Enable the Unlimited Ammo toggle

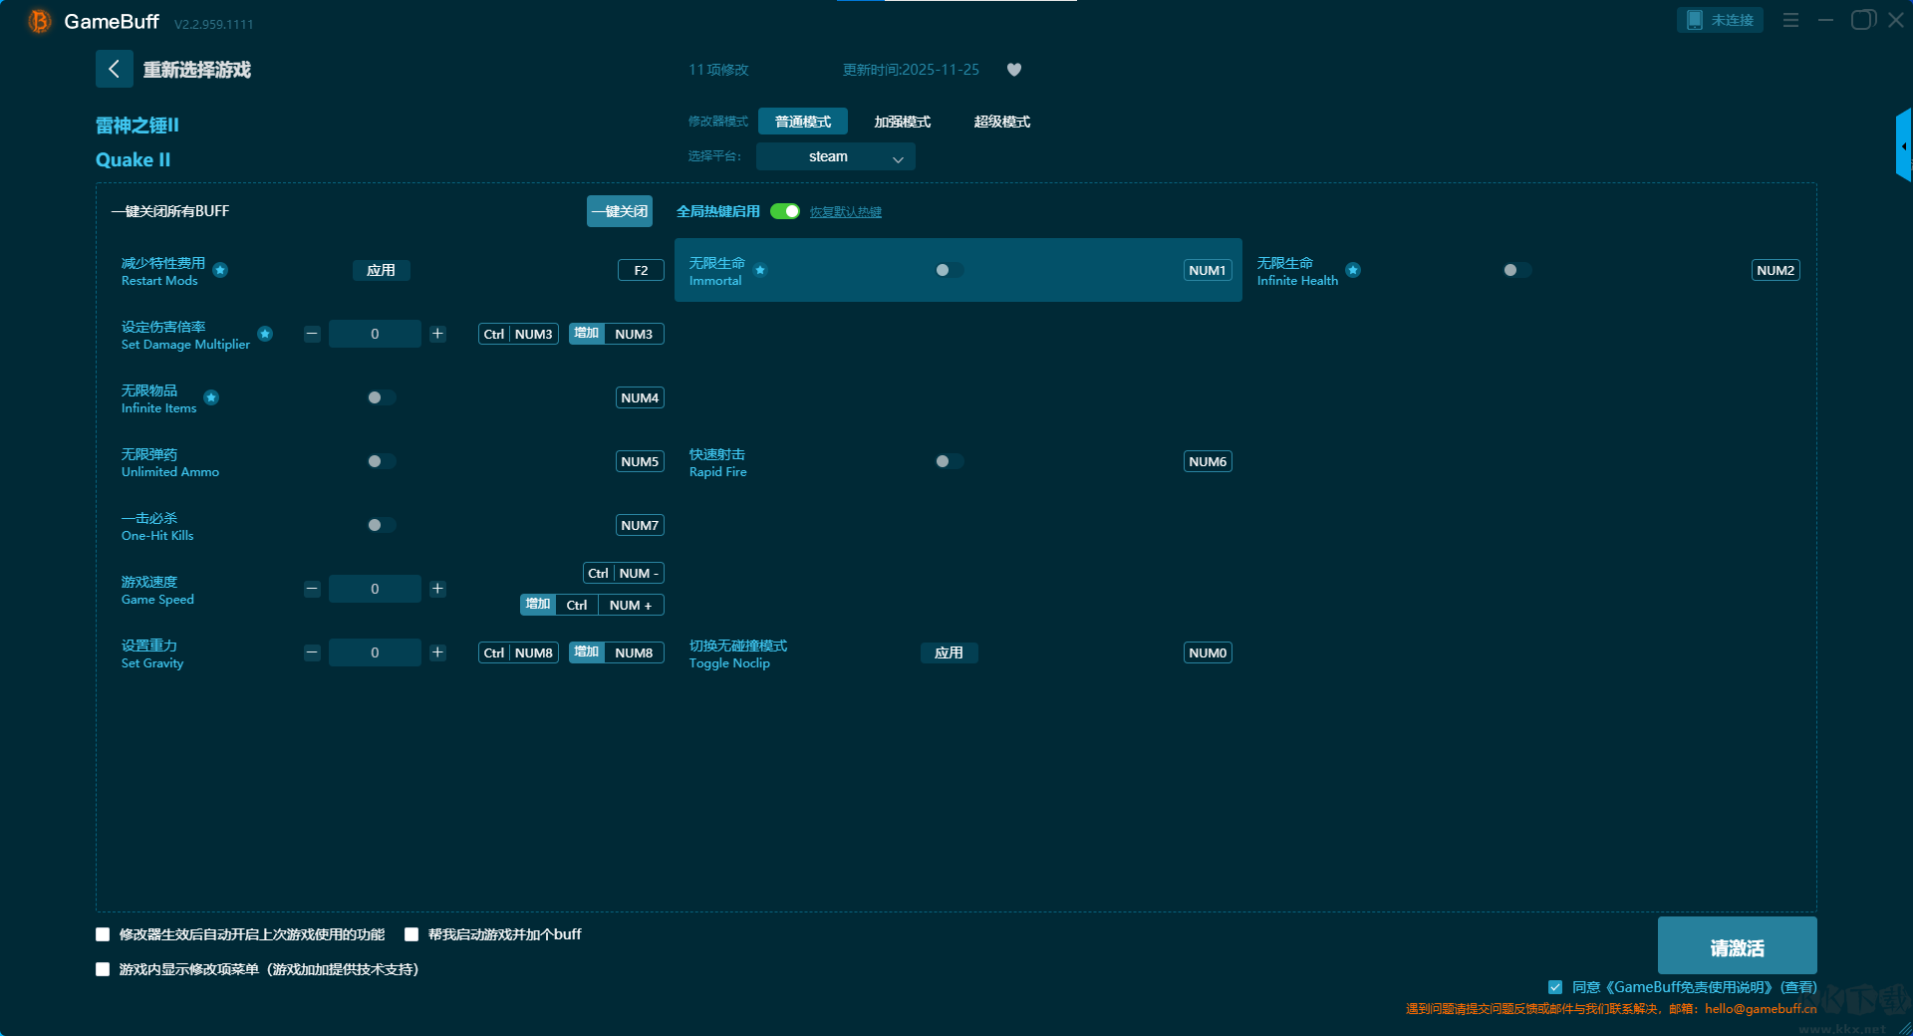click(x=381, y=461)
